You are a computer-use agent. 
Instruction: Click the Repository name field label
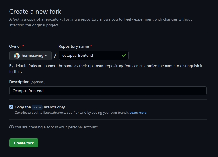point(74,47)
